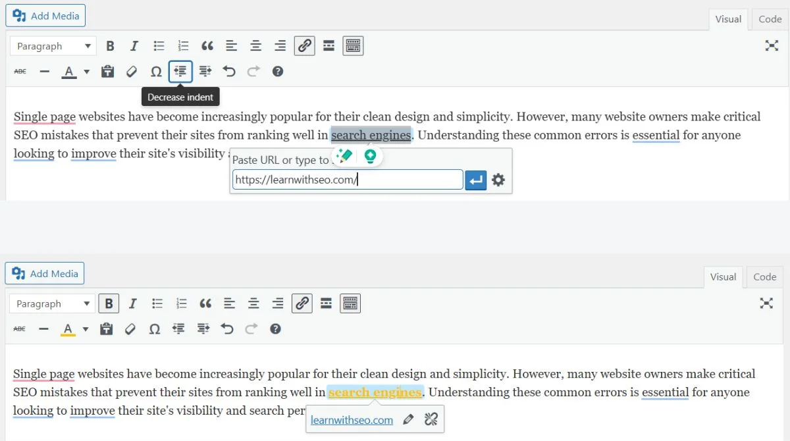Insert the Read More tag
The width and height of the screenshot is (790, 441).
pyautogui.click(x=329, y=45)
